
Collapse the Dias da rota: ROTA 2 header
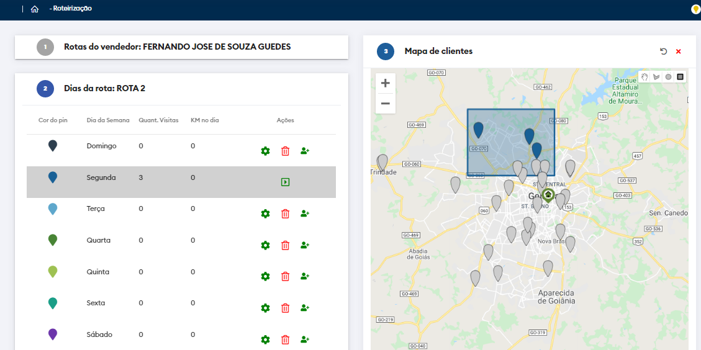(x=104, y=89)
